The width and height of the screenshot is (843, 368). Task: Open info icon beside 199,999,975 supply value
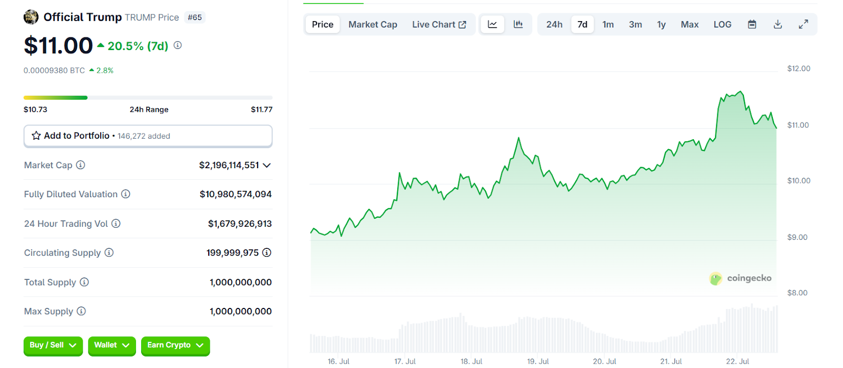[267, 253]
